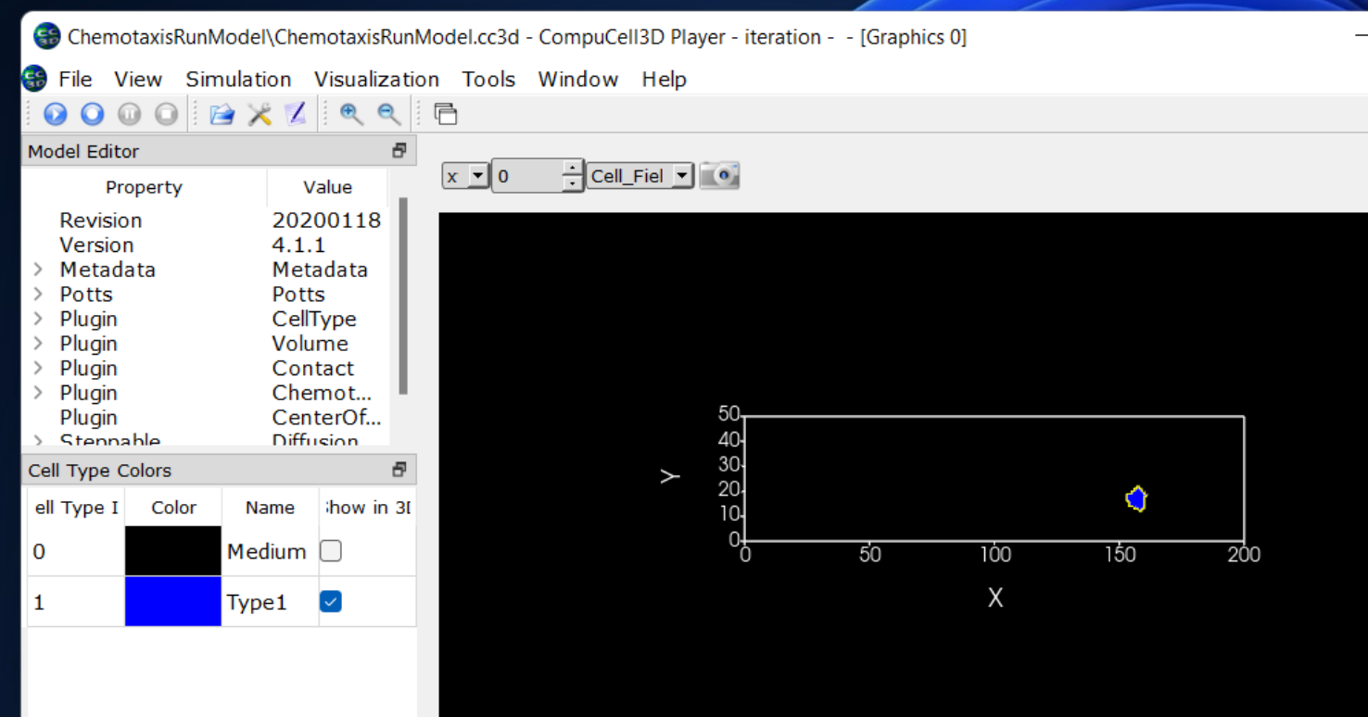
Task: Enable Show in 3D for Medium
Action: [331, 550]
